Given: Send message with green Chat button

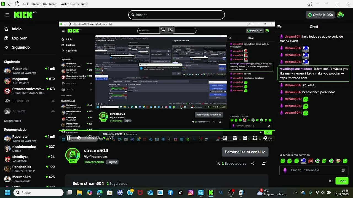Looking at the screenshot, I should click(342, 181).
